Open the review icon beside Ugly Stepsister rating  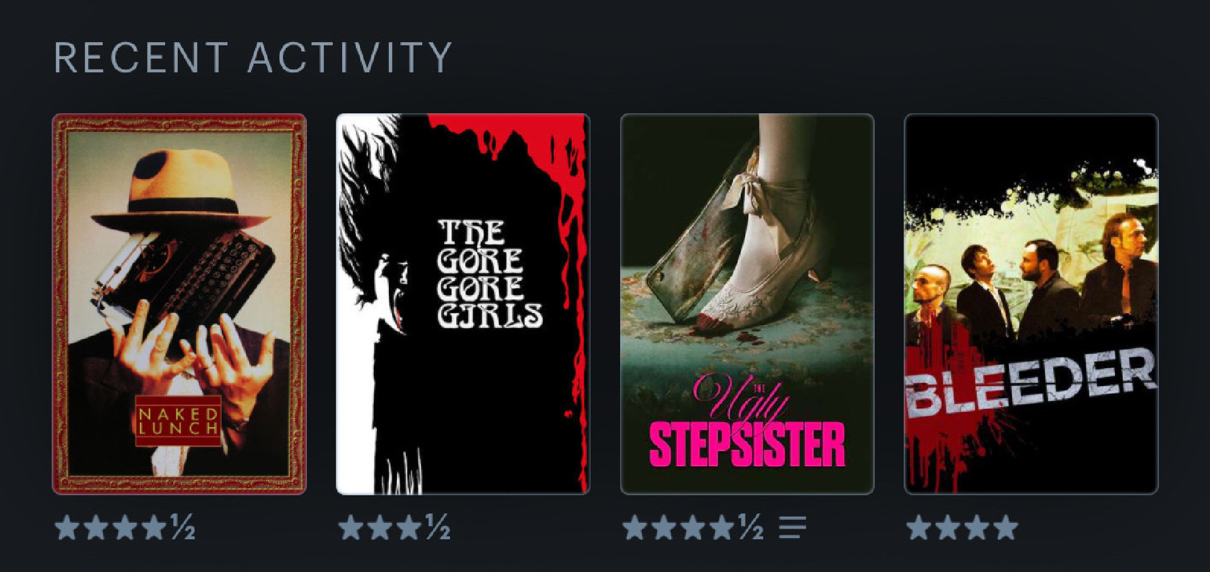point(792,527)
